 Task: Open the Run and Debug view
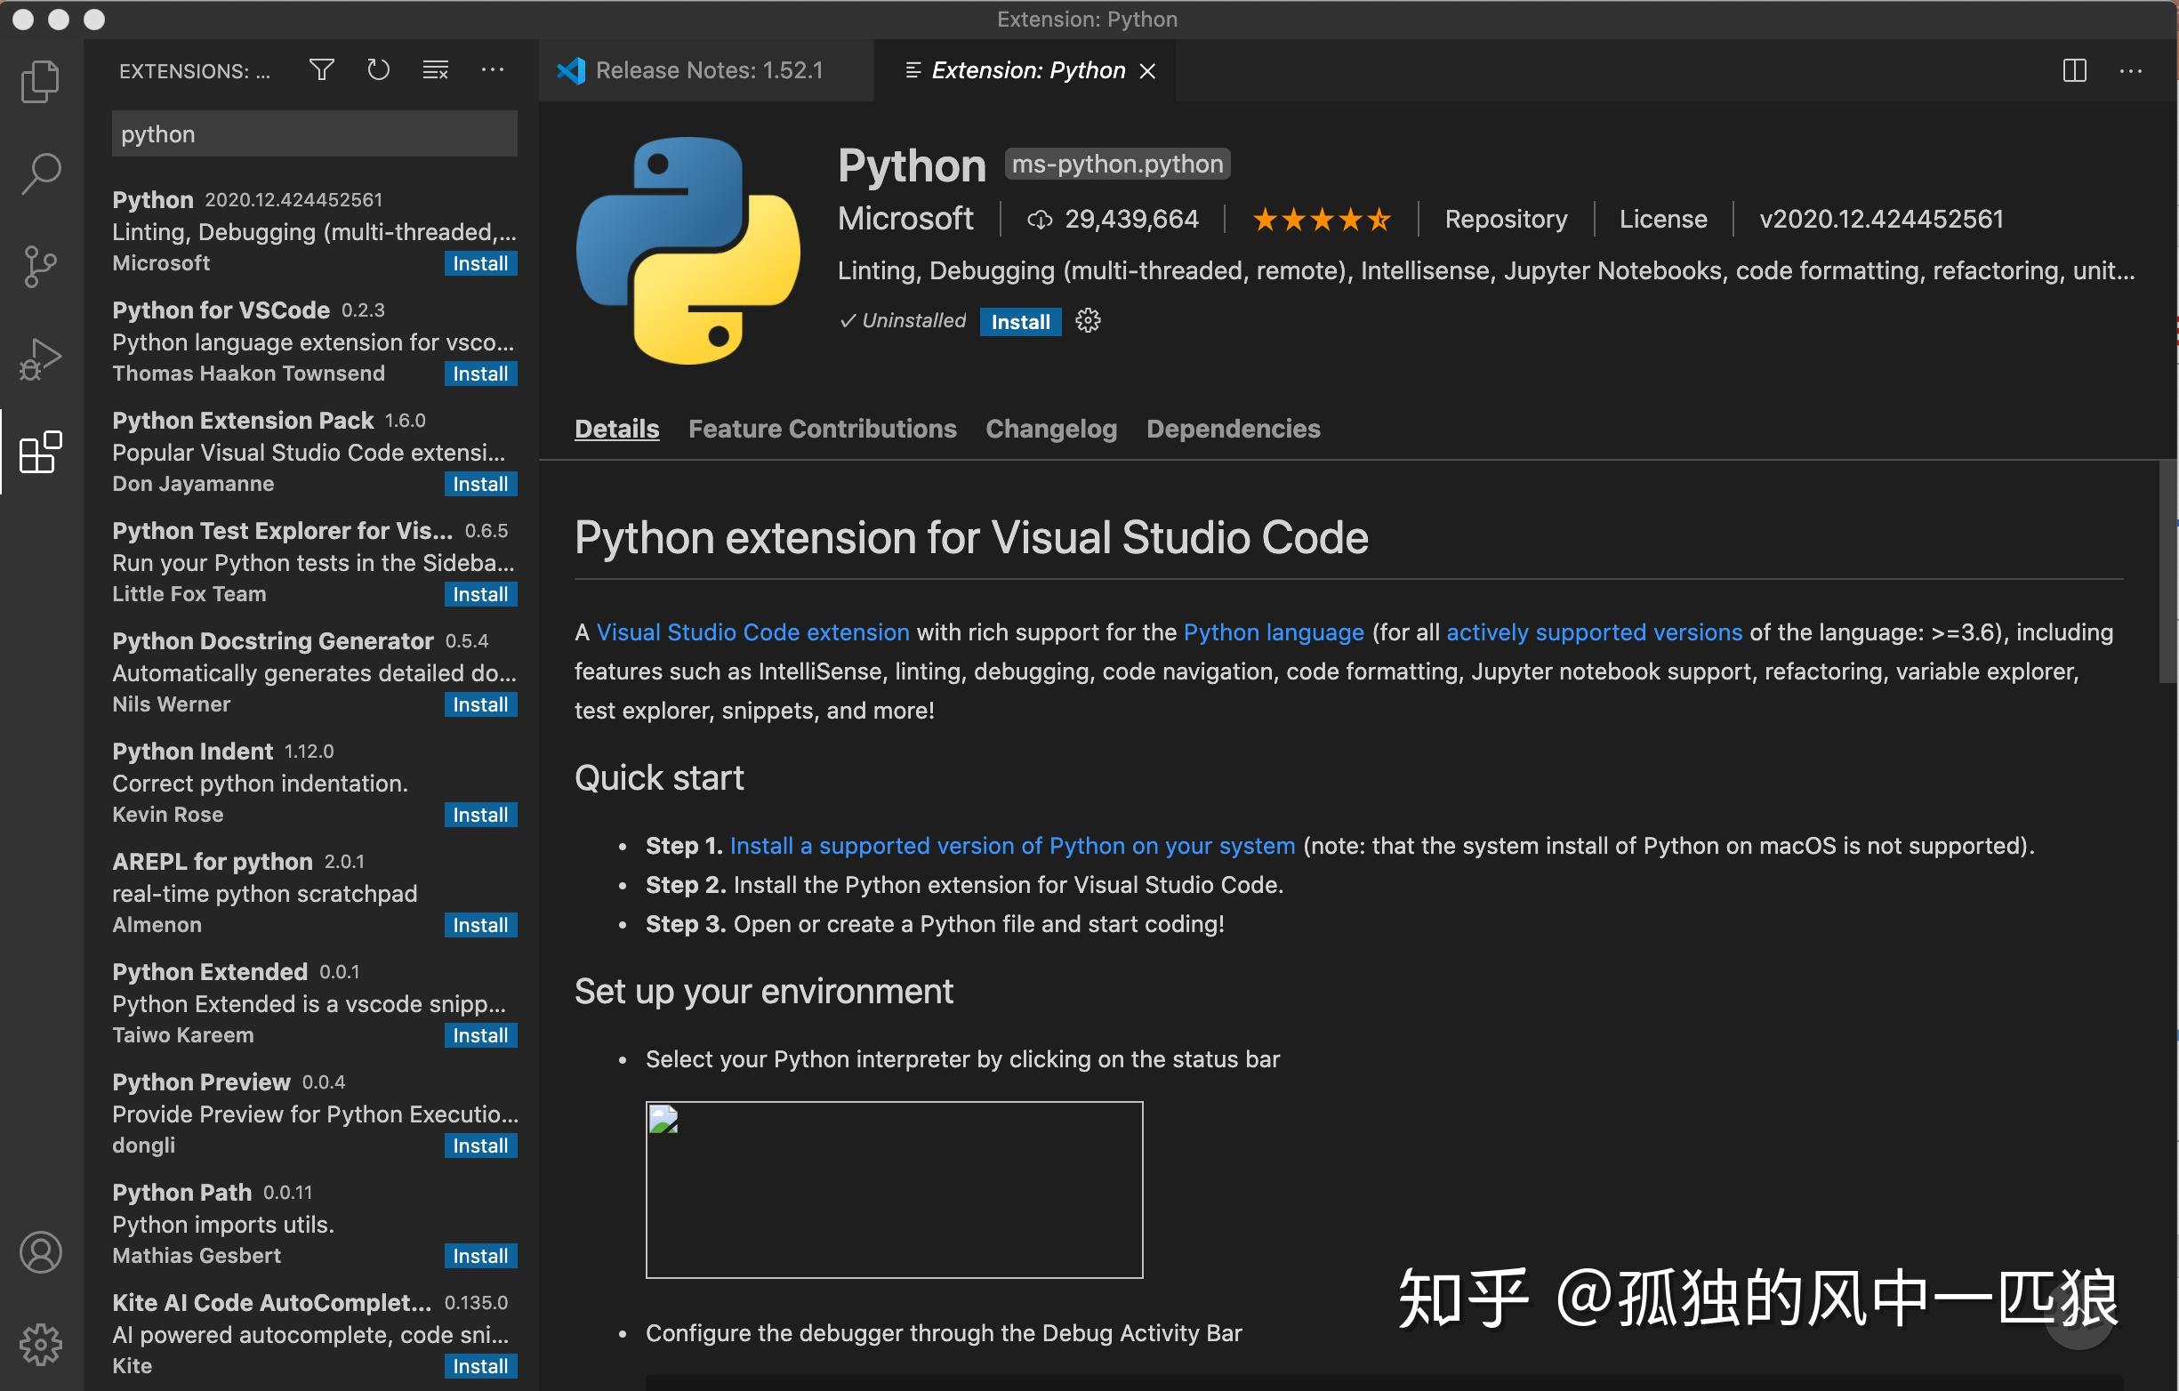coord(40,359)
